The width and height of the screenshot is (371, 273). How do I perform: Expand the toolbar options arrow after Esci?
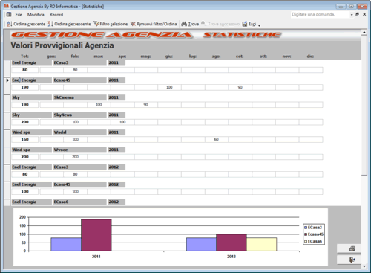point(259,25)
